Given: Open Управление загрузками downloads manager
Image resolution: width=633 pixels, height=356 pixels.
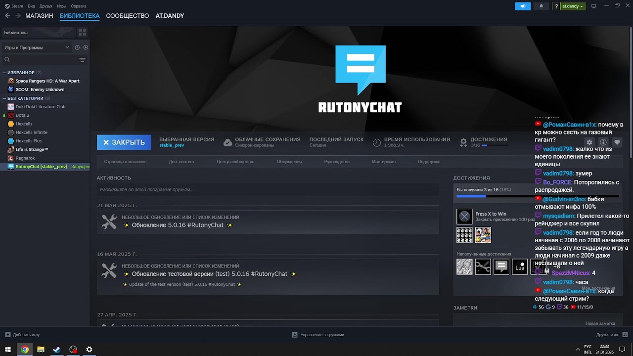Looking at the screenshot, I should point(317,335).
